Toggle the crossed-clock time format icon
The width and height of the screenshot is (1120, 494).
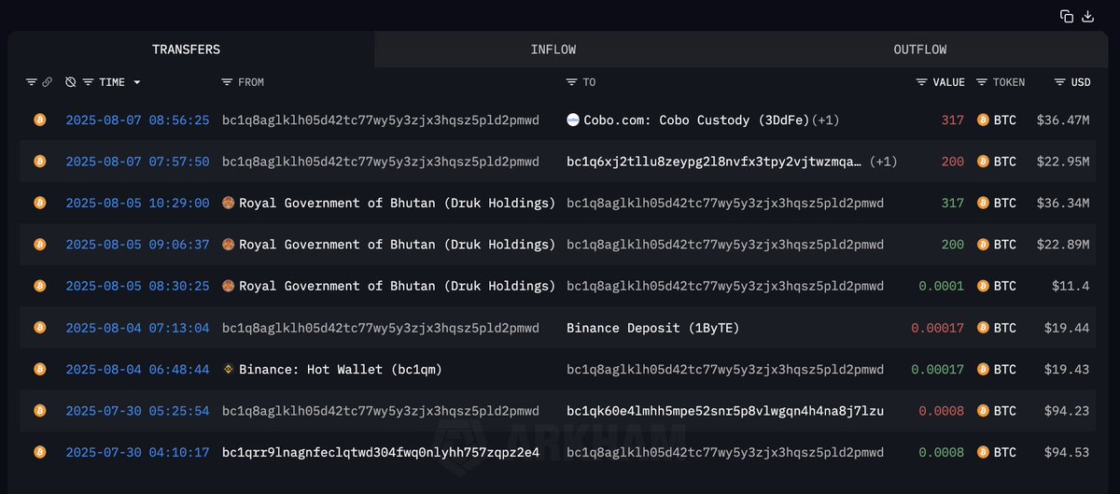[71, 82]
